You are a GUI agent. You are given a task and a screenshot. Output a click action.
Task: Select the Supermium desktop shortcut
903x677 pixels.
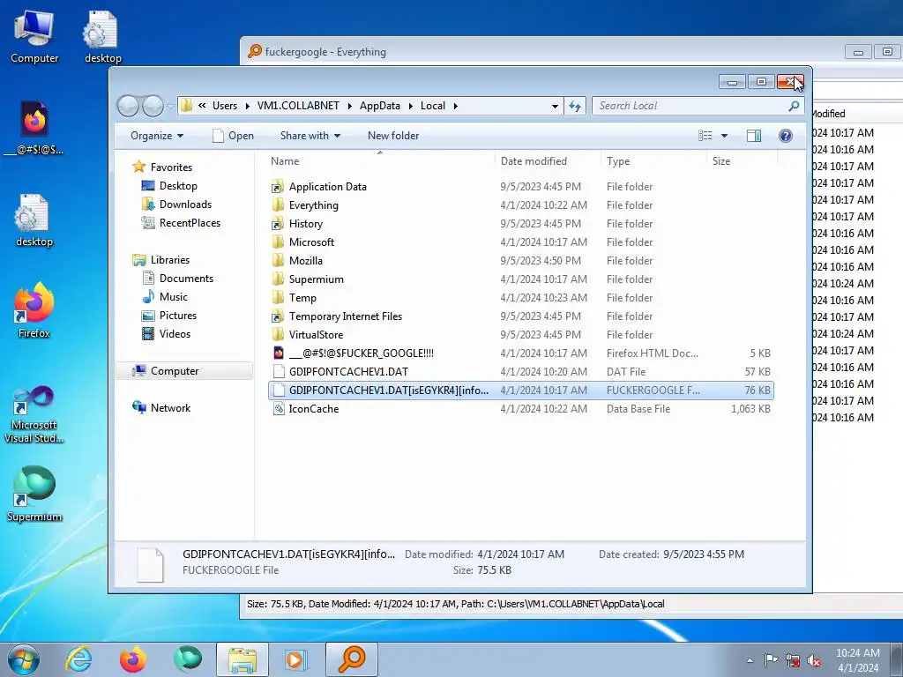coord(34,494)
